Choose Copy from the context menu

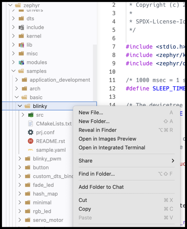point(127,209)
